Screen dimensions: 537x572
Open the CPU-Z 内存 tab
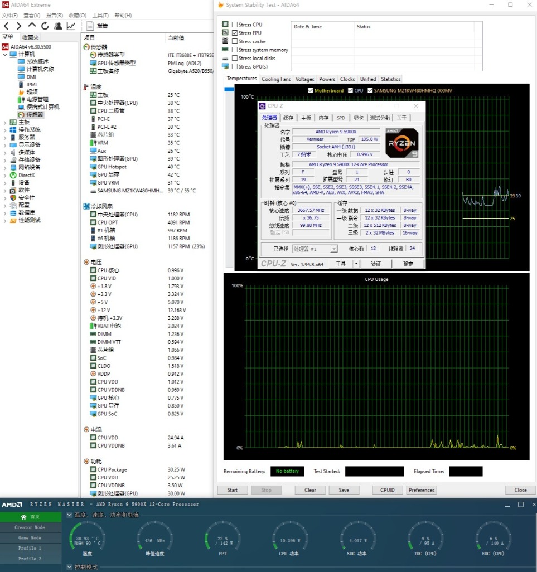point(323,118)
